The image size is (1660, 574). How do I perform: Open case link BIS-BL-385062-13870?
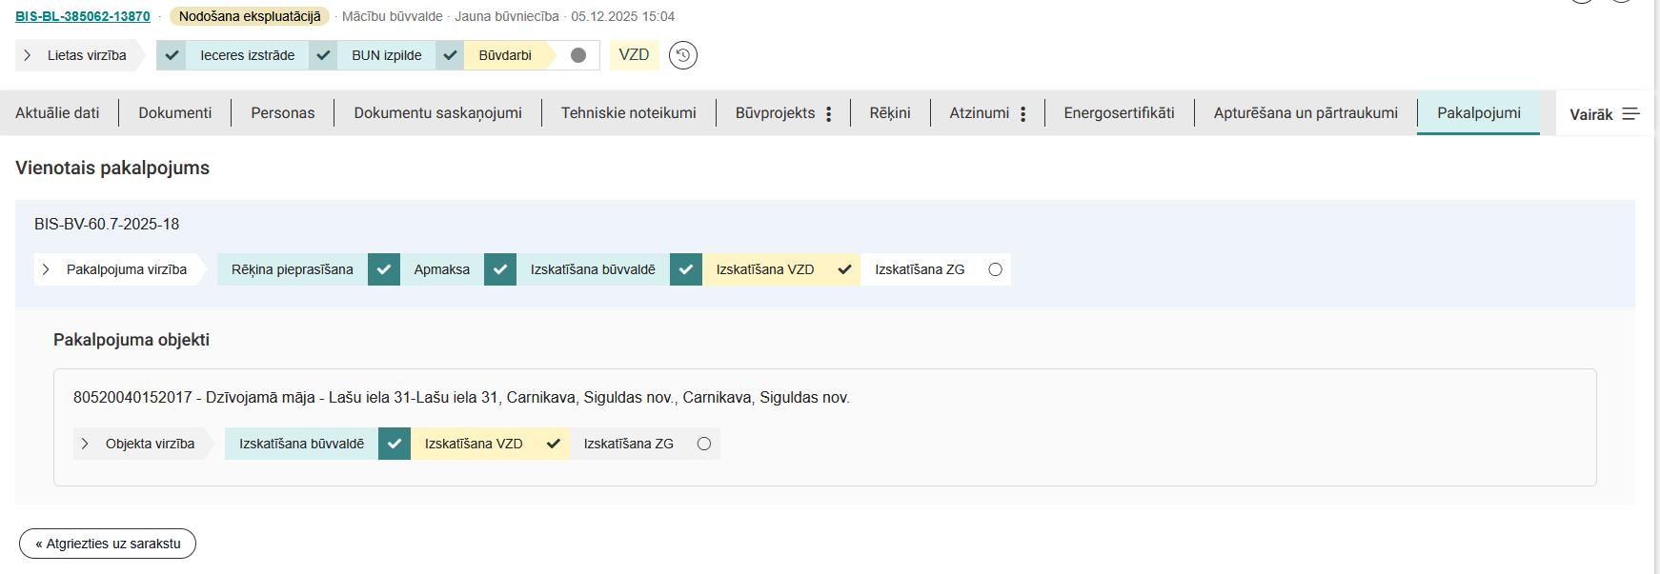tap(83, 16)
